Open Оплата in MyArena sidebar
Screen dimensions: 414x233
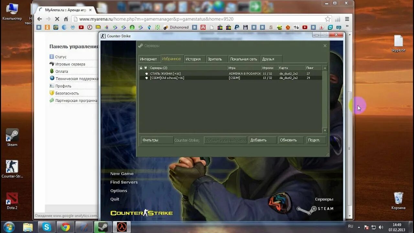point(61,72)
